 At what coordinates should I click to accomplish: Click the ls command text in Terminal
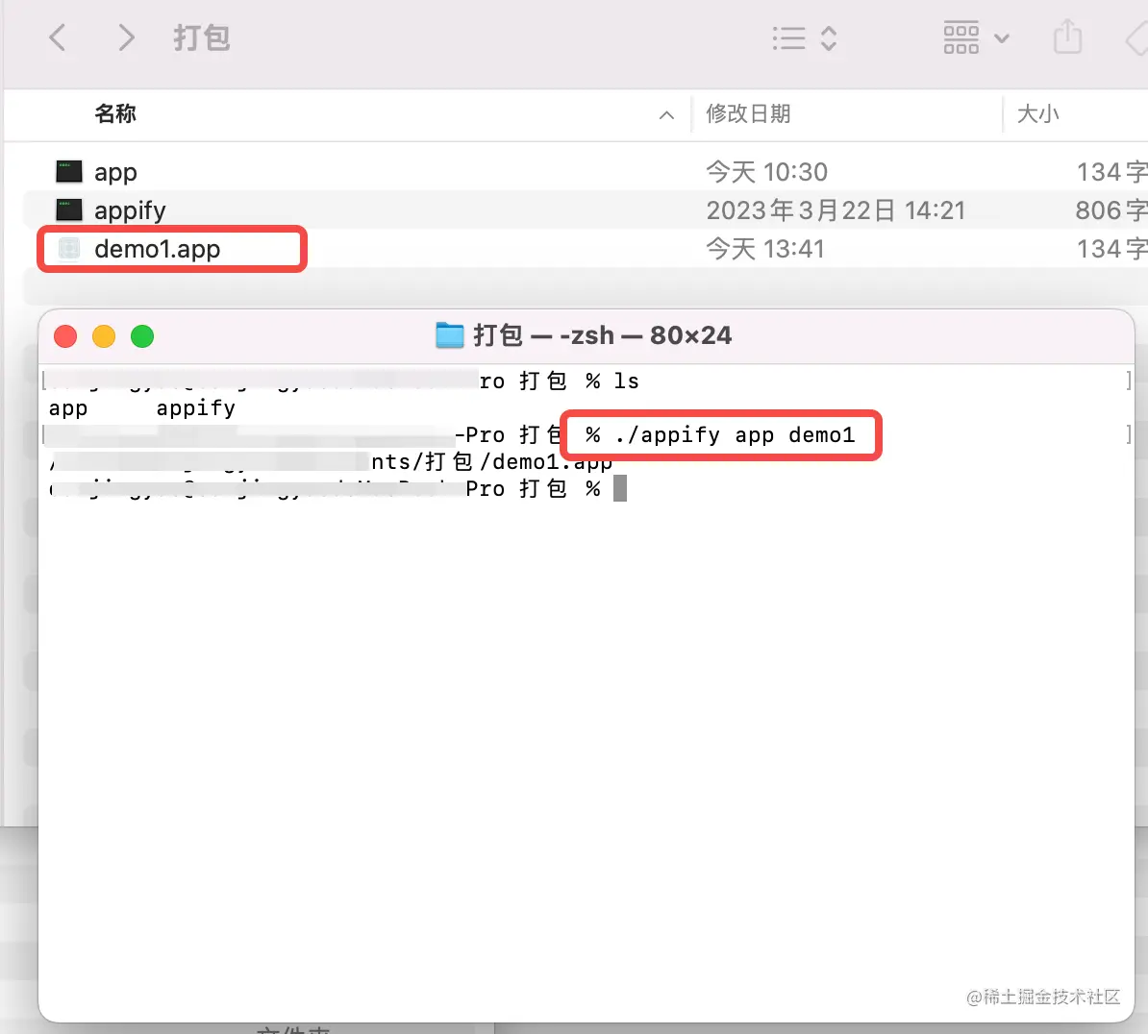(626, 381)
